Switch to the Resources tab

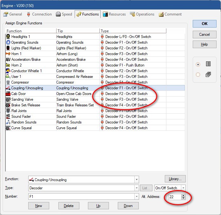tap(114, 14)
